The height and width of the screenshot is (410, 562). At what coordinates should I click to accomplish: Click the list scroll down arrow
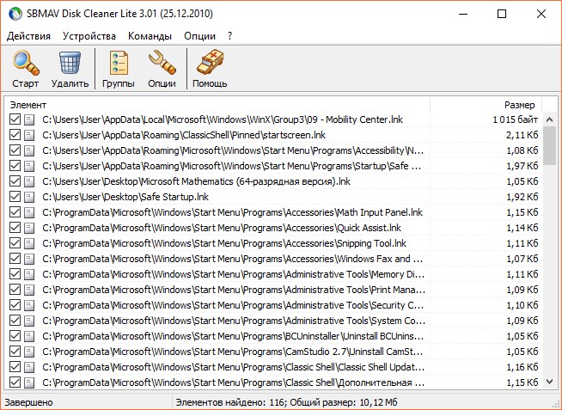pos(549,382)
